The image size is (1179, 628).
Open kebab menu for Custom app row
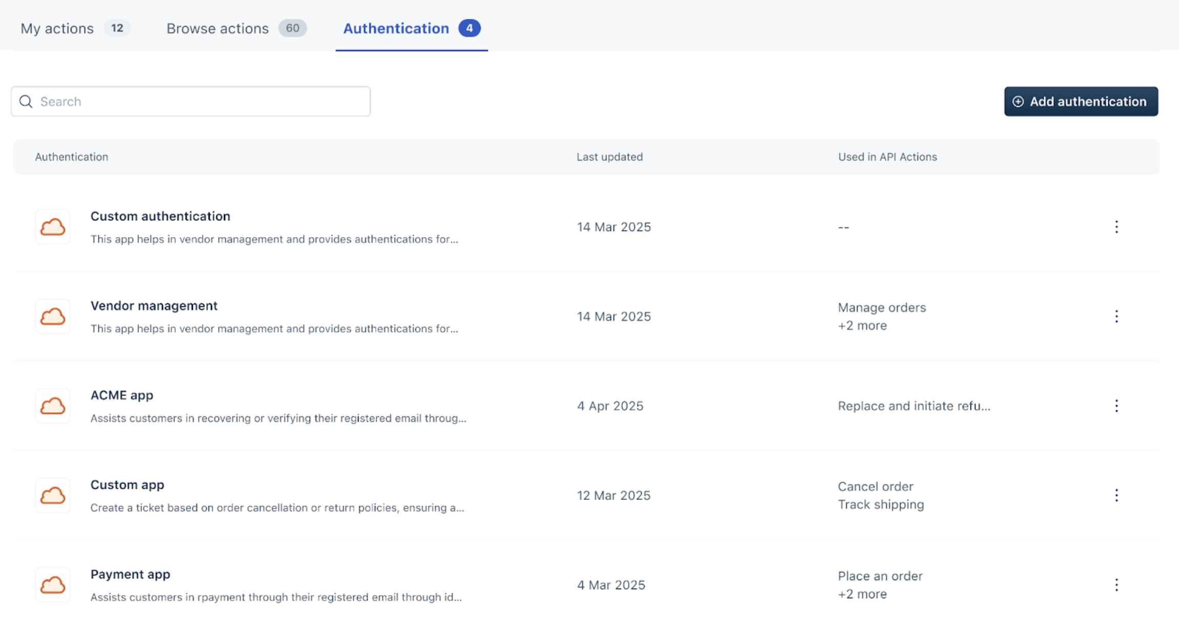[x=1116, y=495]
